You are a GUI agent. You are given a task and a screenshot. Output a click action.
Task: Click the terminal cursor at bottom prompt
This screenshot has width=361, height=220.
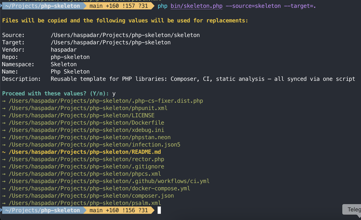159,210
